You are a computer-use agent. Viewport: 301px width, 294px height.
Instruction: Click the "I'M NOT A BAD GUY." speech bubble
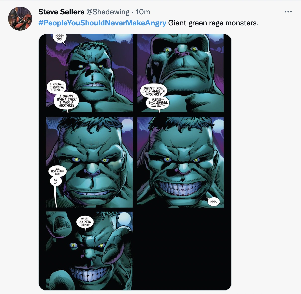tap(57, 171)
